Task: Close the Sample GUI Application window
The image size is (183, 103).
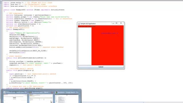Action: pos(121,23)
